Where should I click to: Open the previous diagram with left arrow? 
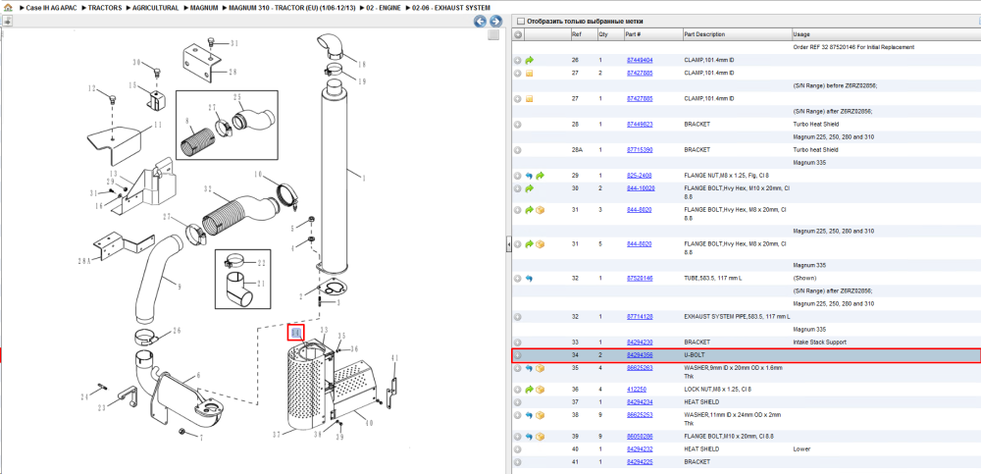click(480, 22)
